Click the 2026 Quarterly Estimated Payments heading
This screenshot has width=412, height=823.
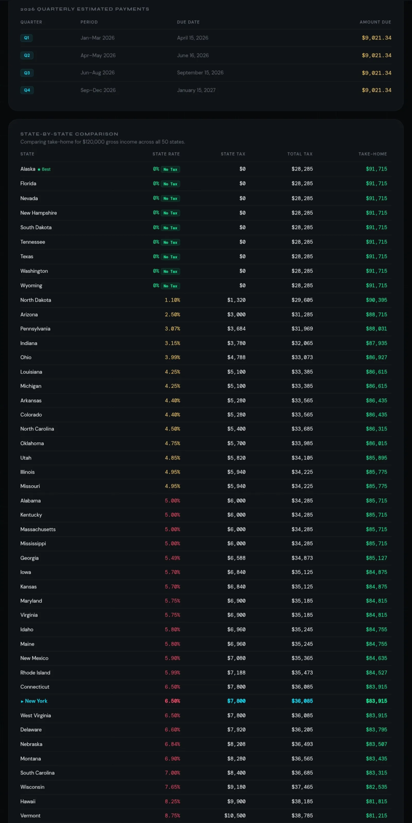tap(85, 9)
